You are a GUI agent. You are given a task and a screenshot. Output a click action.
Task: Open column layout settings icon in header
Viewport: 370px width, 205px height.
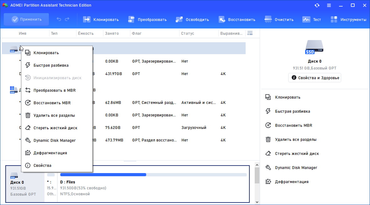coord(250,33)
